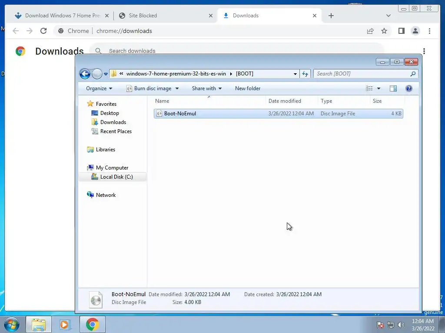Click Explorer forward navigation arrow
The height and width of the screenshot is (333, 445).
pos(97,74)
